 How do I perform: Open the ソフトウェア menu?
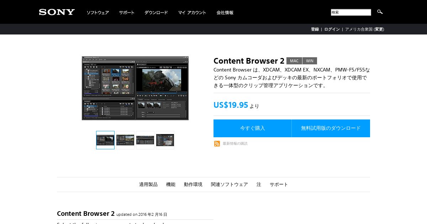(x=98, y=12)
